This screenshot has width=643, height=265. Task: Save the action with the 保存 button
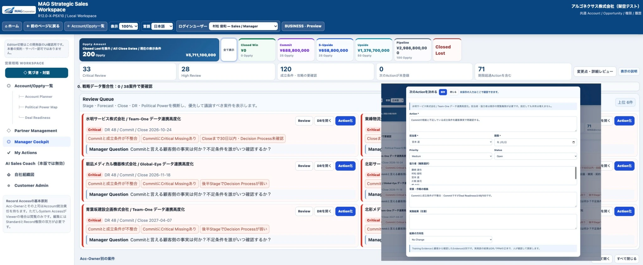(443, 92)
